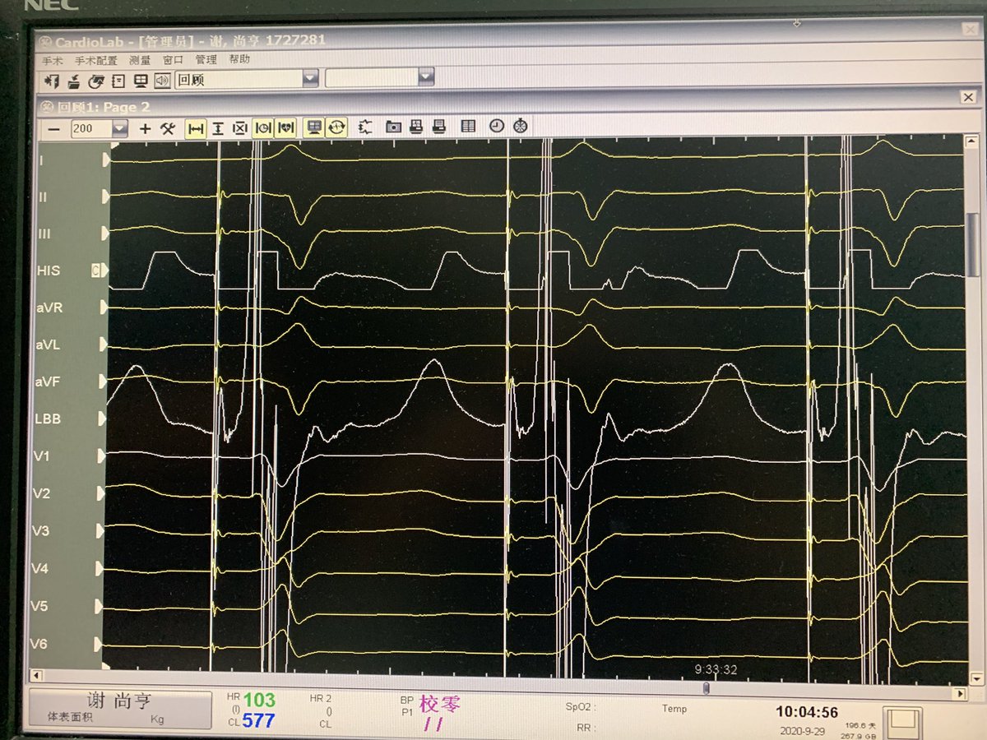Click the crossed-out caliper icon

[240, 128]
